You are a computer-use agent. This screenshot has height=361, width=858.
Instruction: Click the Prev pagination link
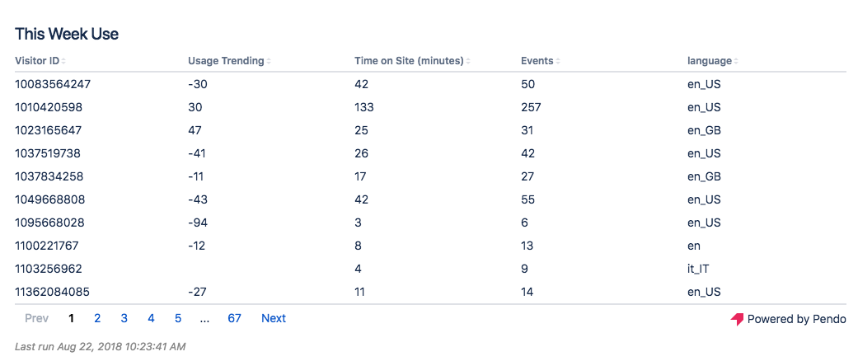point(36,318)
